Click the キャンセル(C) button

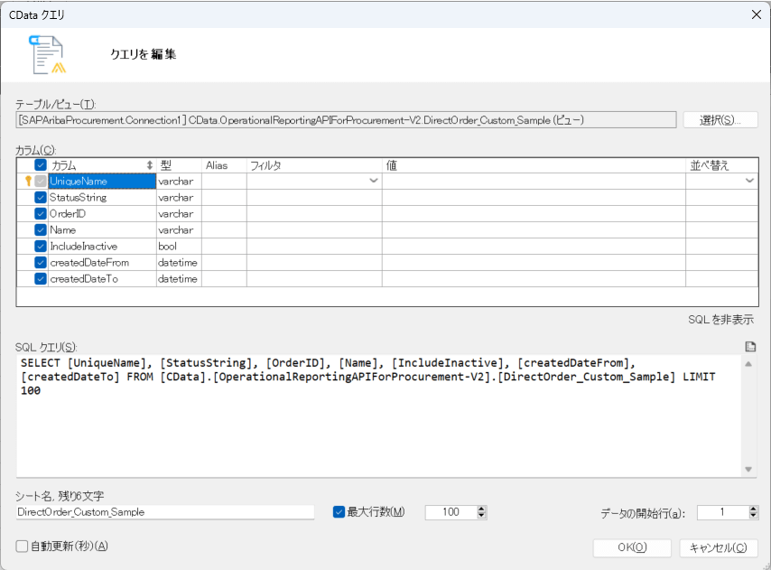coord(719,547)
